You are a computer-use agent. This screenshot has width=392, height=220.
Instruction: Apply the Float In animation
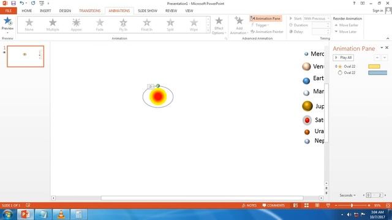click(146, 24)
